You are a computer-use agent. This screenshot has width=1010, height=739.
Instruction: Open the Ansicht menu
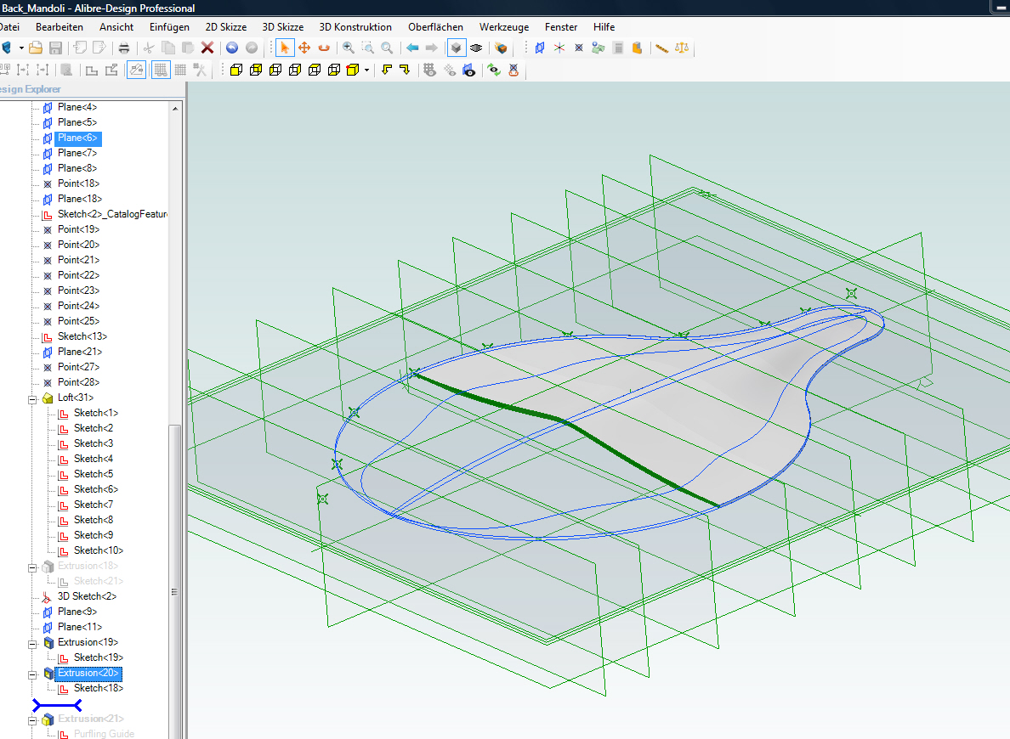click(116, 27)
